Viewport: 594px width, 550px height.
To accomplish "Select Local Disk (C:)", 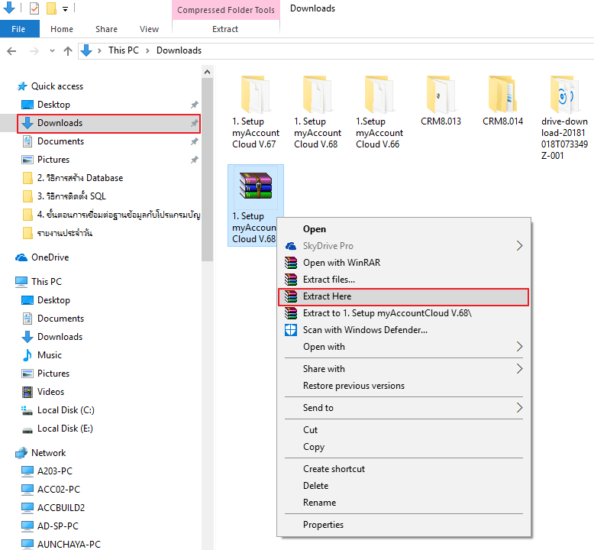I will (66, 410).
